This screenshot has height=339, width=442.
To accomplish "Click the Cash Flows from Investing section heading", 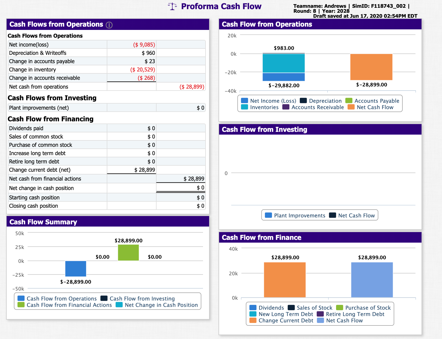I will (52, 98).
